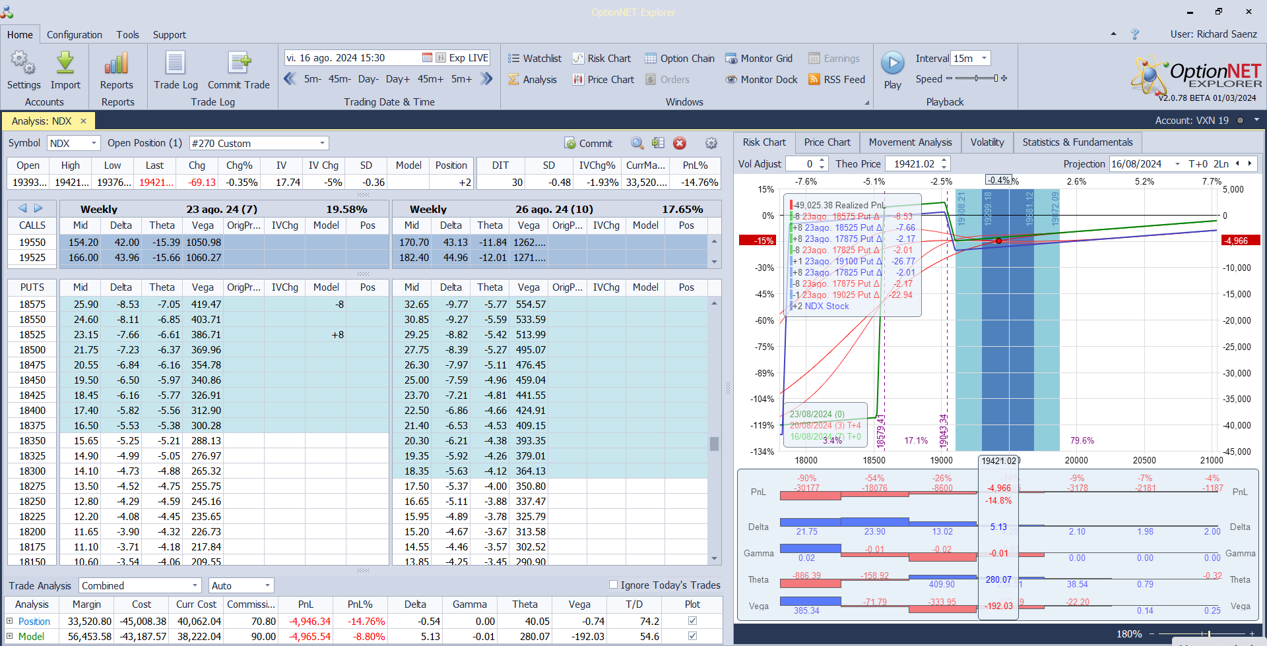
Task: Open the Price Chart window from ribbon
Action: [603, 80]
